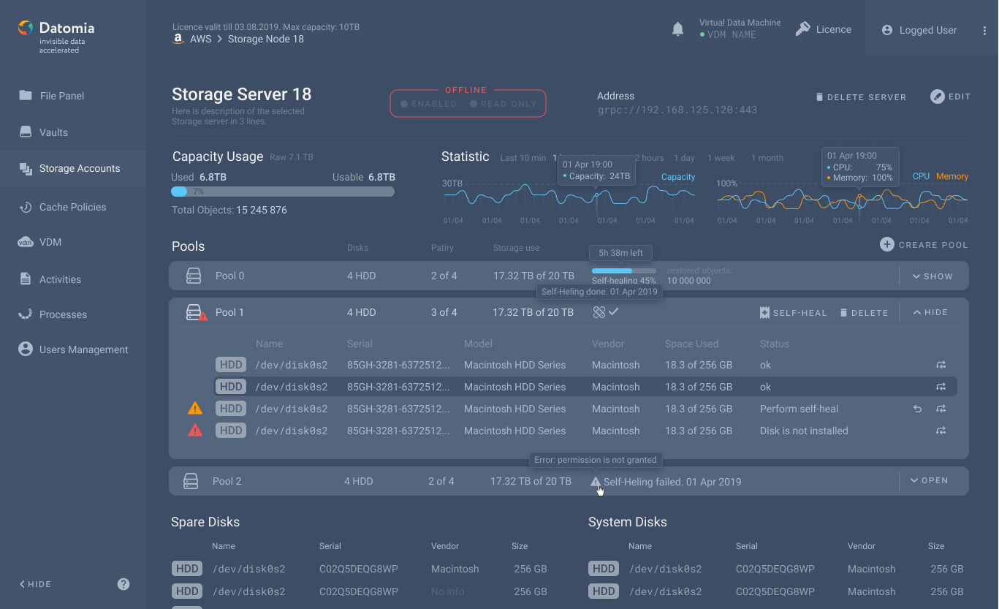Click Pool 2 self-healing failed warning icon
The height and width of the screenshot is (609, 999).
(596, 481)
